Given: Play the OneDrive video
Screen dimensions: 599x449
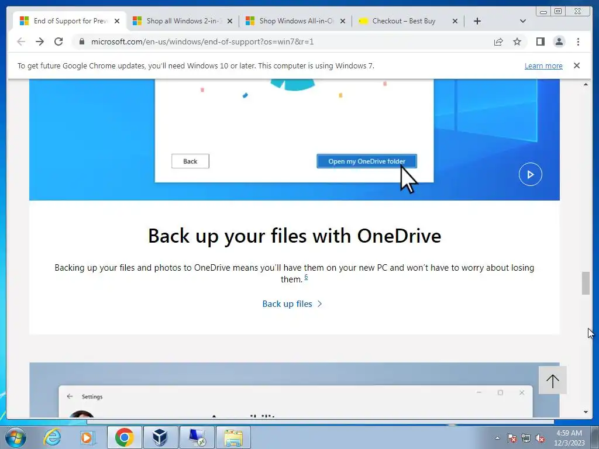Looking at the screenshot, I should (x=530, y=174).
